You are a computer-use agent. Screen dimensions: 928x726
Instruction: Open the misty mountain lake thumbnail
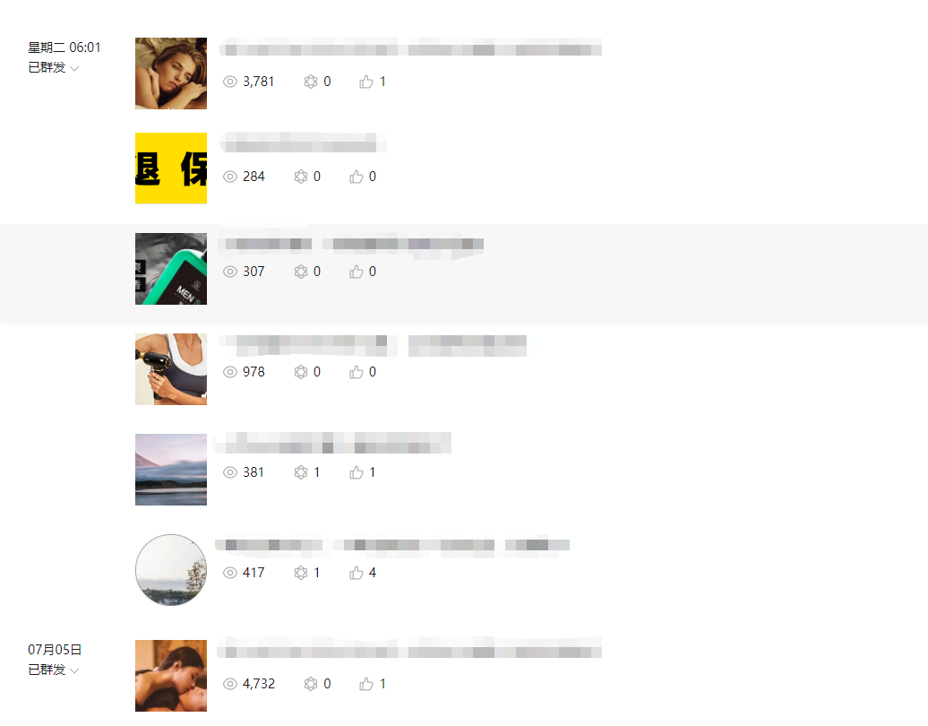(x=171, y=470)
